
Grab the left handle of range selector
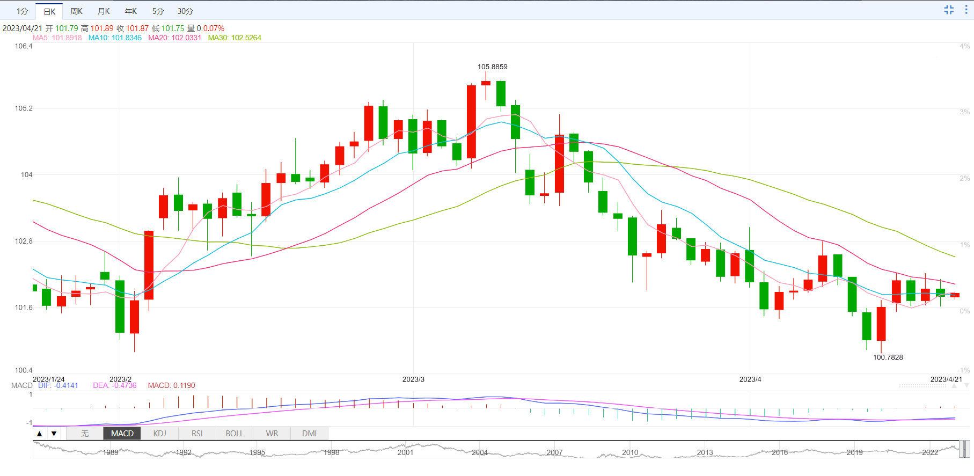point(961,449)
